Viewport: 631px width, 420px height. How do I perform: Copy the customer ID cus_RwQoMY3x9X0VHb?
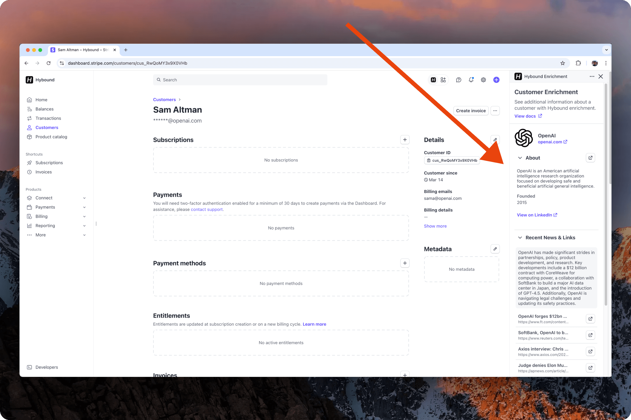452,160
